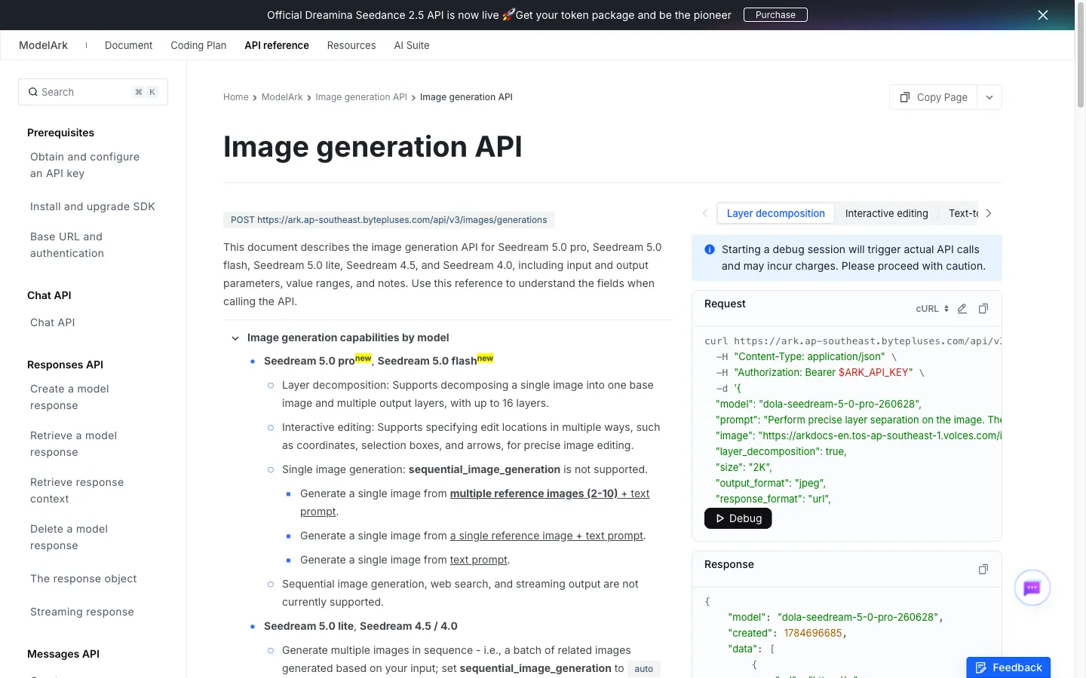Click the page vertical scrollbar

(x=1081, y=56)
